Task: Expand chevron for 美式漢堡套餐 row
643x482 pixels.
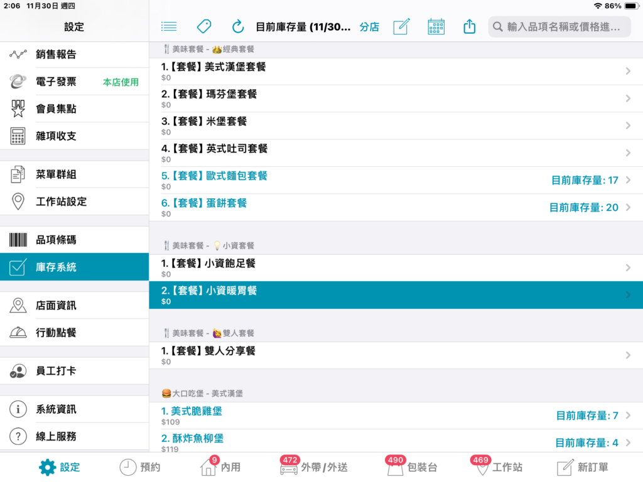Action: (x=628, y=72)
